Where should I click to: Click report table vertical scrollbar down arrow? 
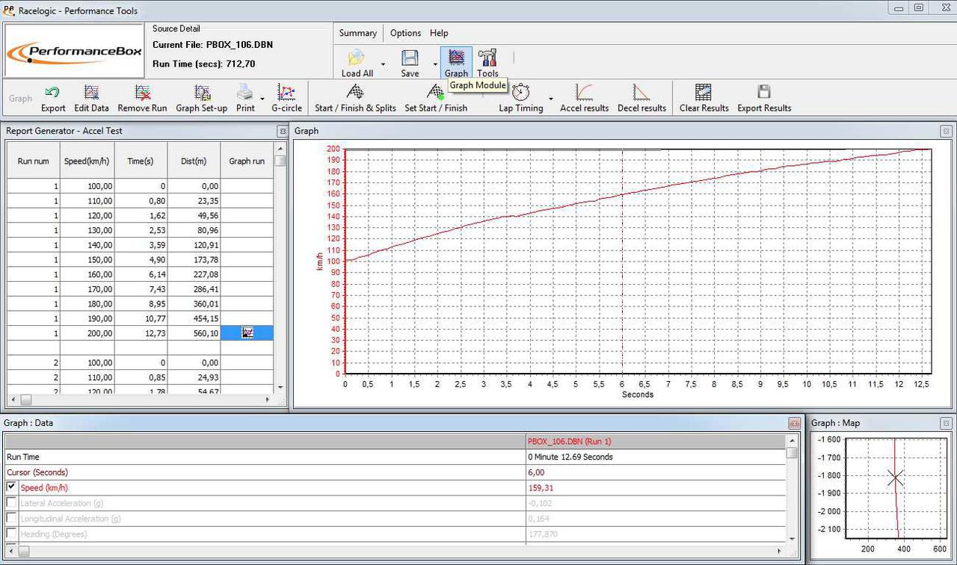[x=280, y=387]
